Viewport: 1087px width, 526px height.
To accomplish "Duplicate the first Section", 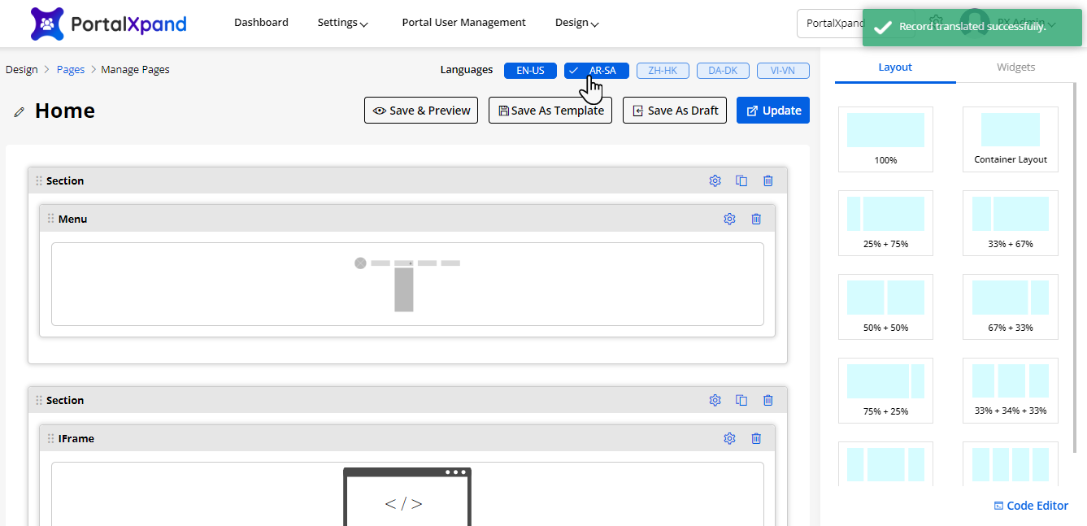I will pyautogui.click(x=741, y=180).
